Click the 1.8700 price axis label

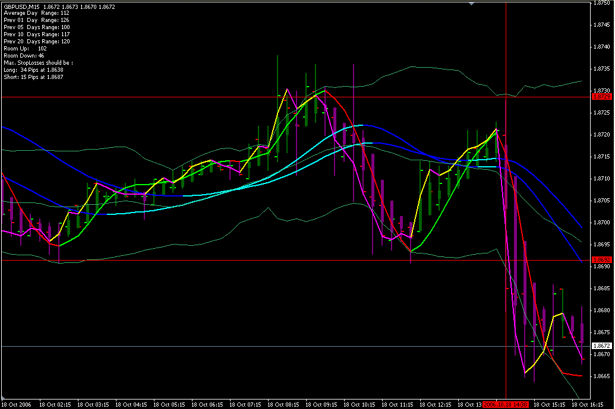602,222
